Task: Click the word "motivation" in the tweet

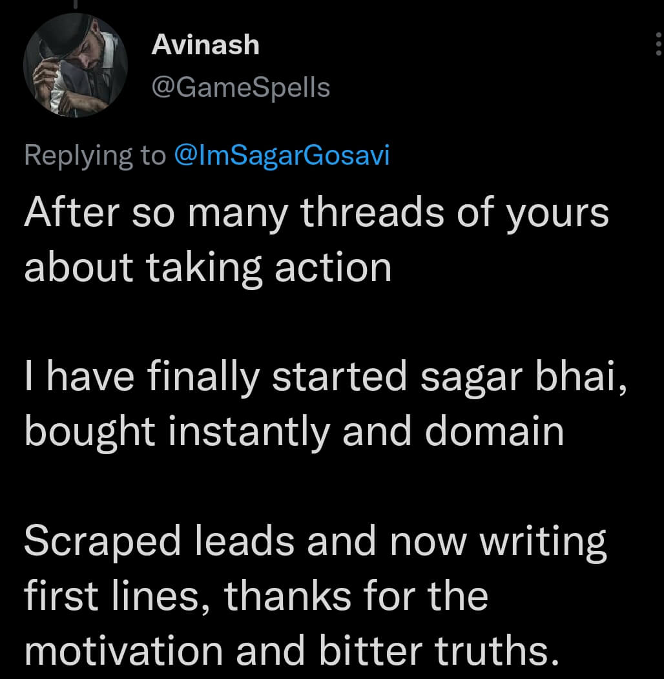Action: point(125,650)
